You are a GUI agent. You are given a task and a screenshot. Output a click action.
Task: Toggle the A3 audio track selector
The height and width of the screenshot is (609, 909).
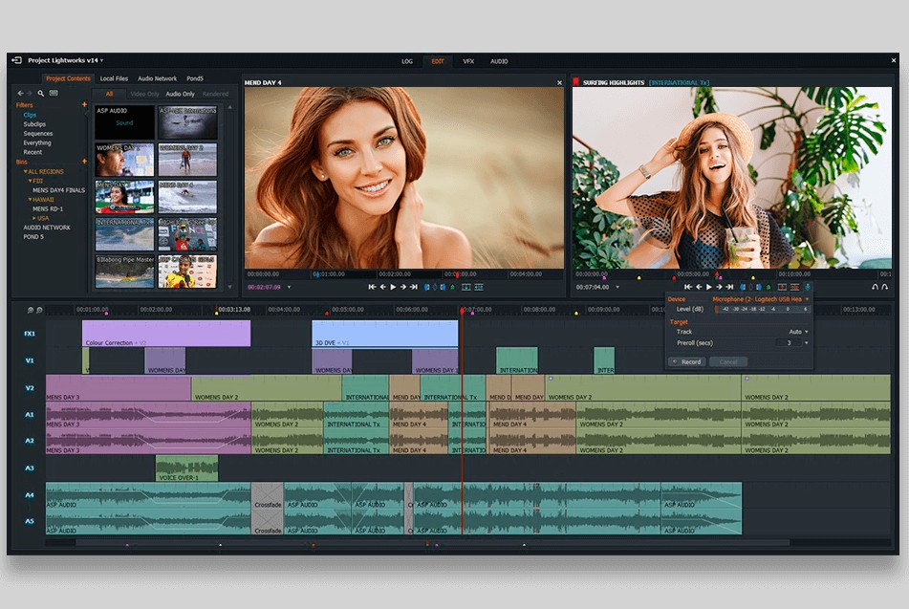(x=30, y=468)
